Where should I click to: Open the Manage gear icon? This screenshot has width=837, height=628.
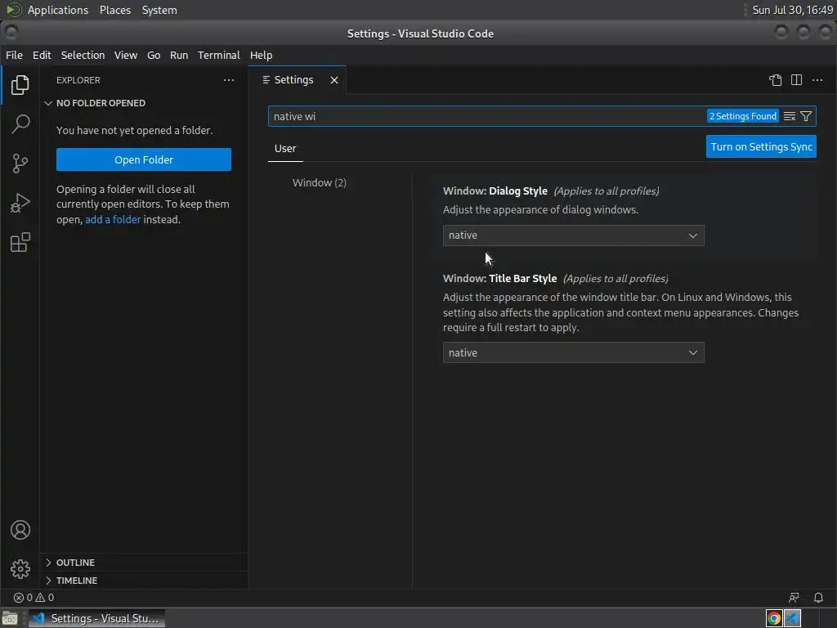[20, 569]
